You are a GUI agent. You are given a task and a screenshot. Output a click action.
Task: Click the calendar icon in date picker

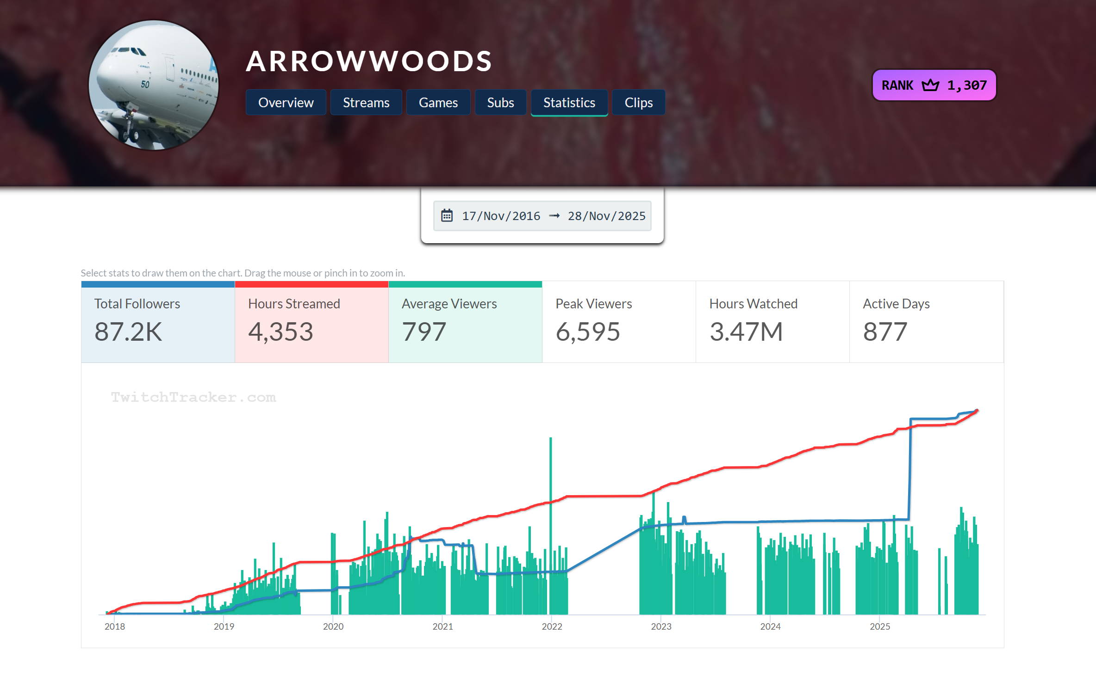coord(447,215)
